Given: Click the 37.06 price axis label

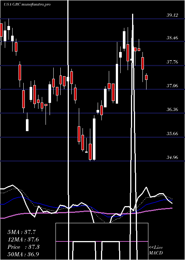Looking at the screenshot, I should click(172, 86).
